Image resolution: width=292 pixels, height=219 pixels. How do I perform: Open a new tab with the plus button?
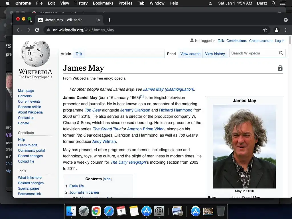(109, 20)
